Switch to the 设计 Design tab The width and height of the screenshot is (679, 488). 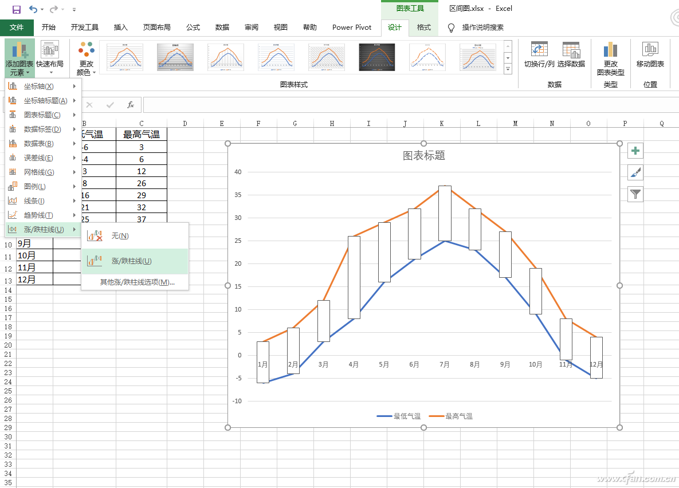tap(394, 27)
